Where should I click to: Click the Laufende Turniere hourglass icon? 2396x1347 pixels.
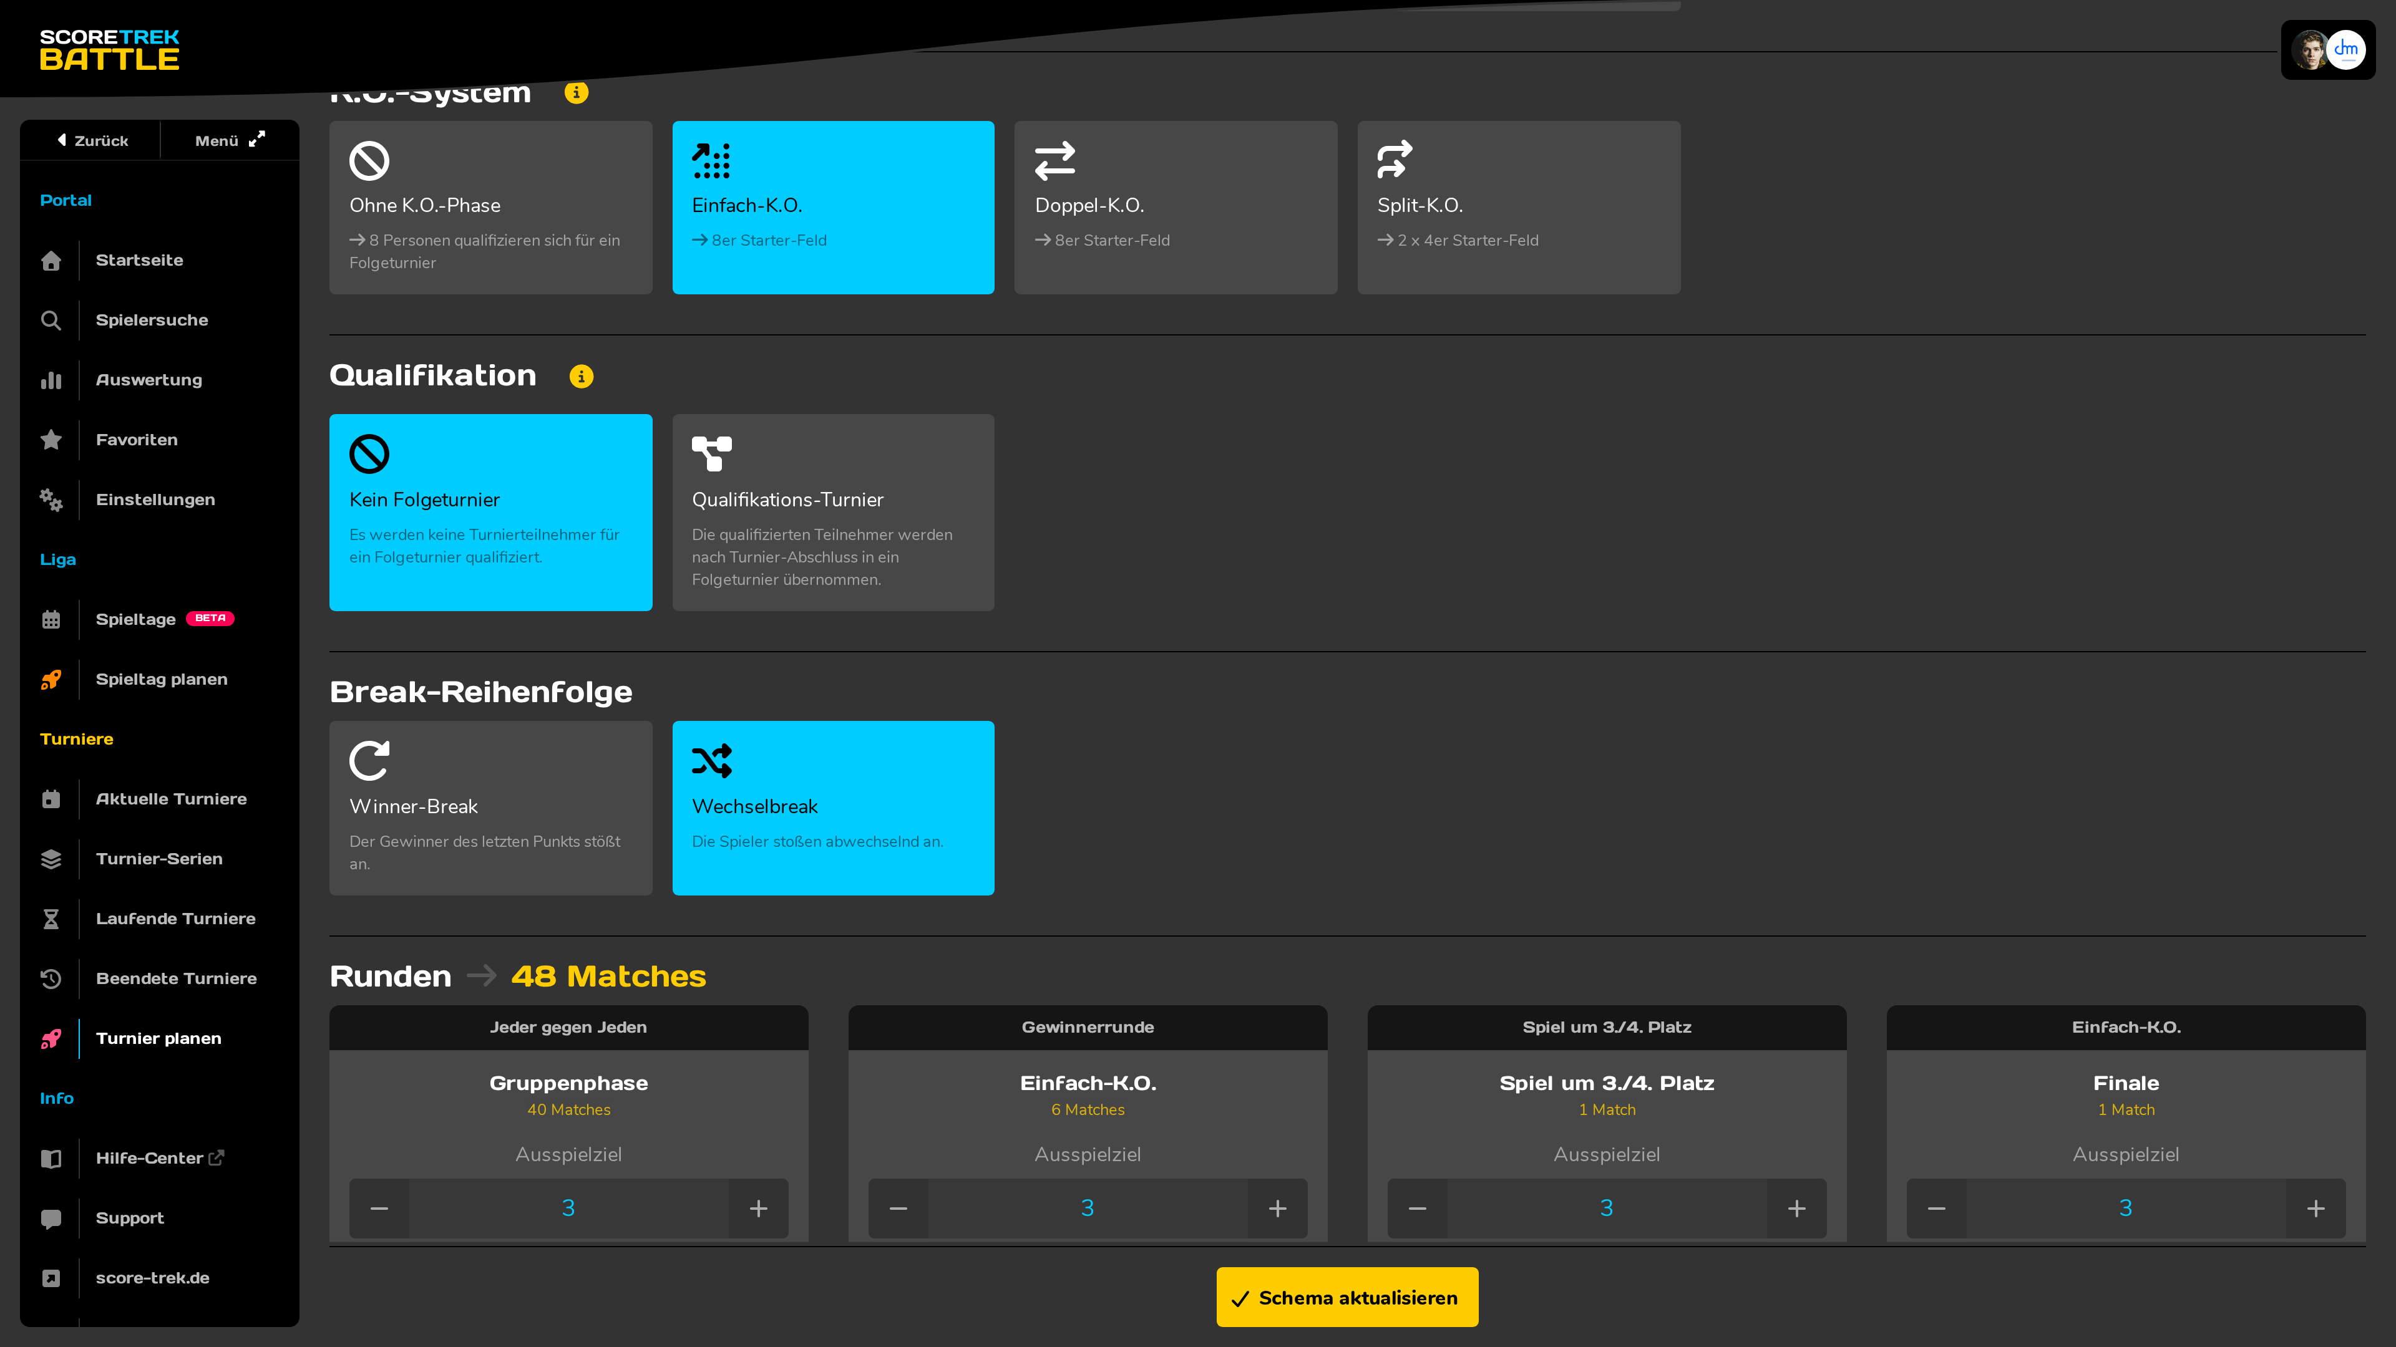point(51,919)
